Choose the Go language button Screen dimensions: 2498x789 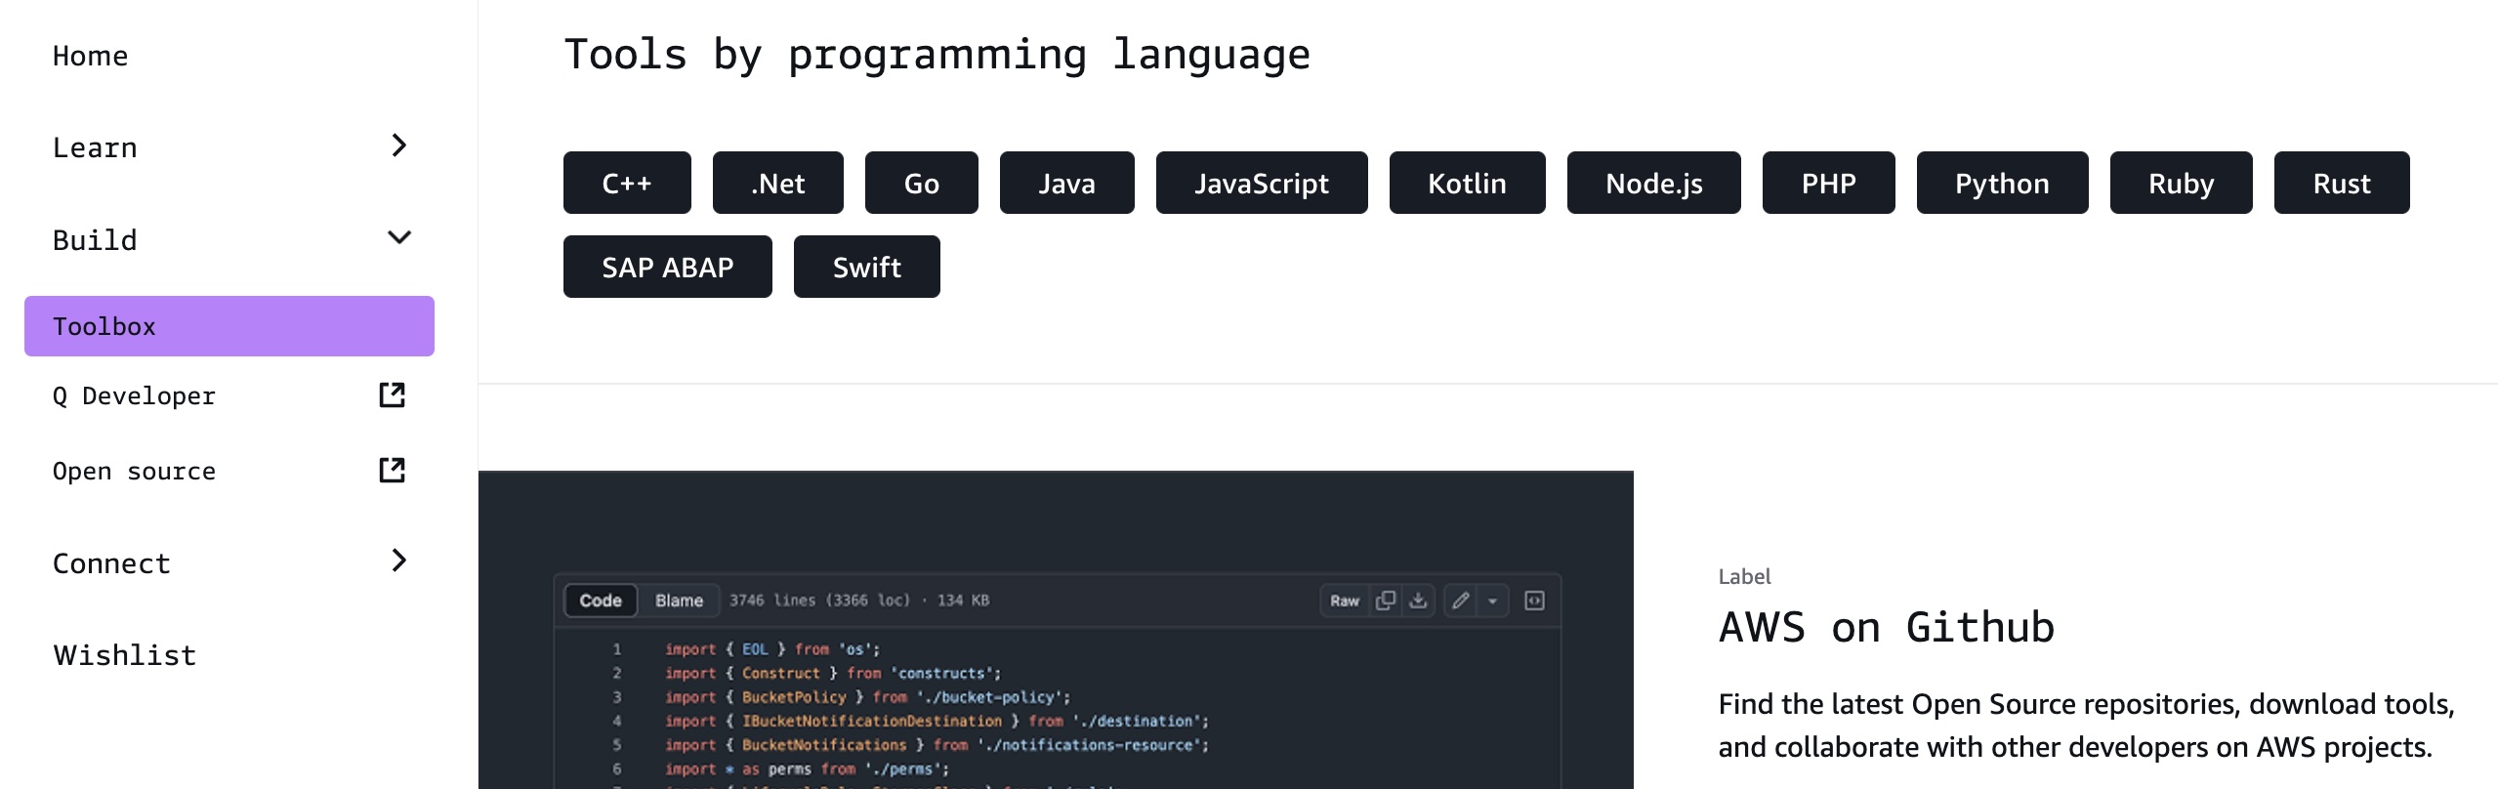pos(922,183)
